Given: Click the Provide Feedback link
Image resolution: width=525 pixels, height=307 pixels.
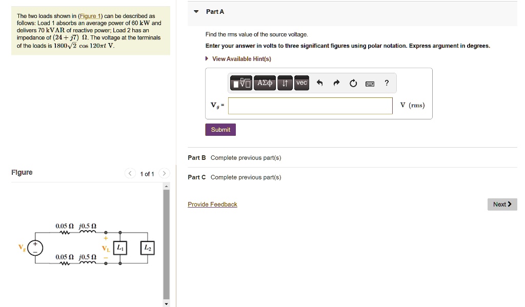Looking at the screenshot, I should (x=212, y=204).
